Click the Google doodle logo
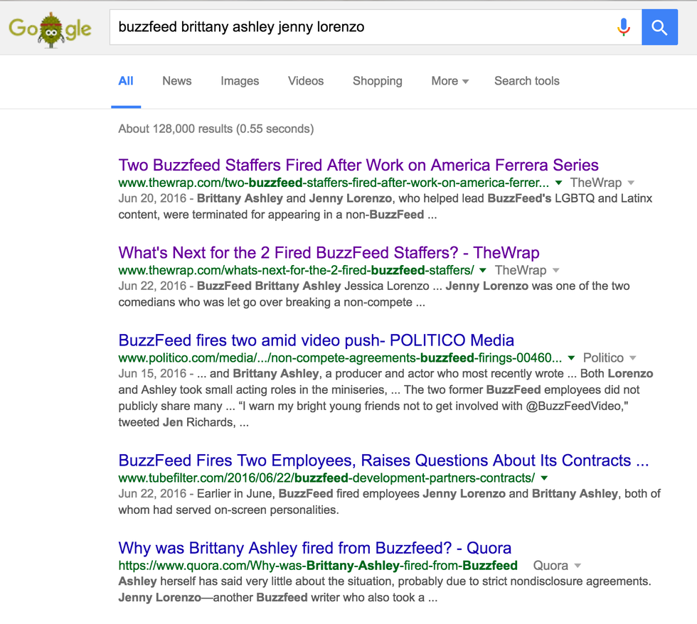This screenshot has width=697, height=624. [50, 28]
